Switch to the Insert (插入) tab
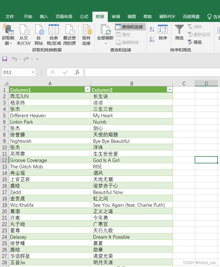The width and height of the screenshot is (220, 267). (x=44, y=16)
